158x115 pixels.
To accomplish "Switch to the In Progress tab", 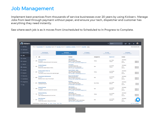I will tap(87, 53).
